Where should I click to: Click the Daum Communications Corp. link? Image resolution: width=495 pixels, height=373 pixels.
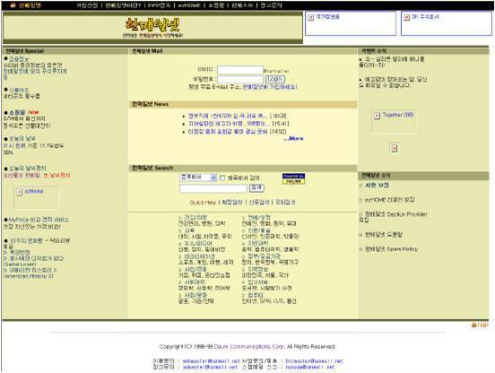(249, 346)
